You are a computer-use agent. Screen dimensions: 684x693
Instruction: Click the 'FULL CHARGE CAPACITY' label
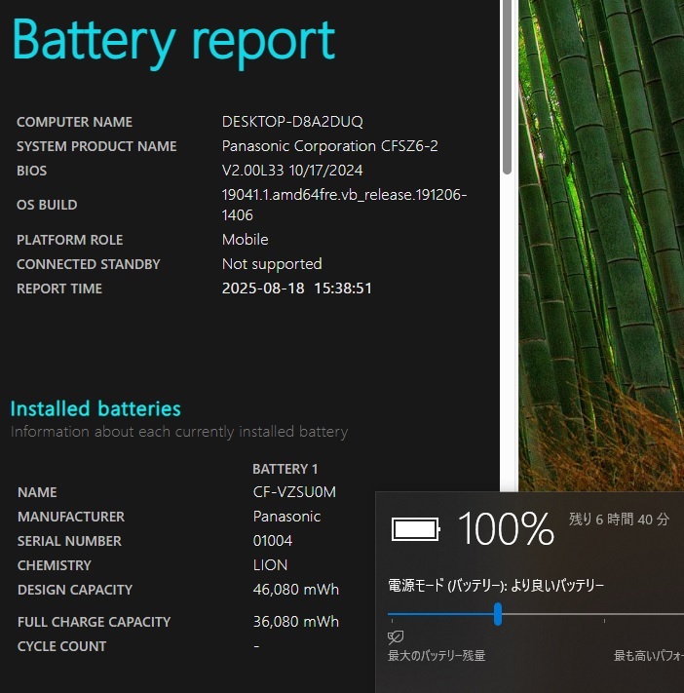[x=94, y=622]
